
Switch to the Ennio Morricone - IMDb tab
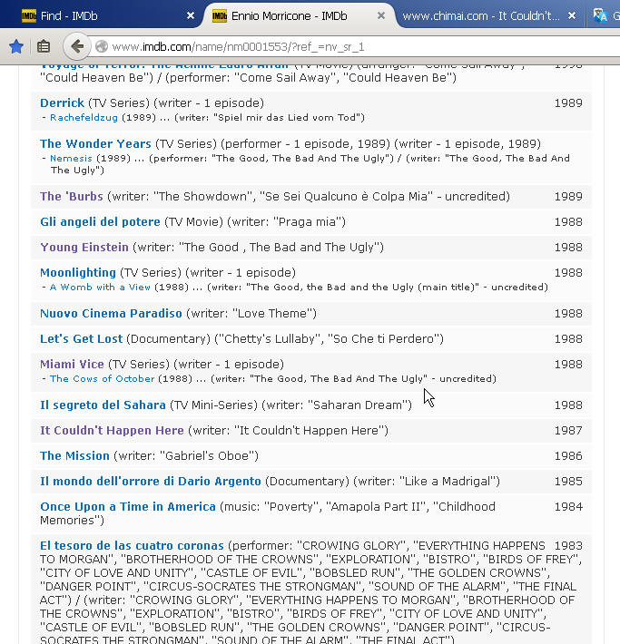(x=298, y=15)
